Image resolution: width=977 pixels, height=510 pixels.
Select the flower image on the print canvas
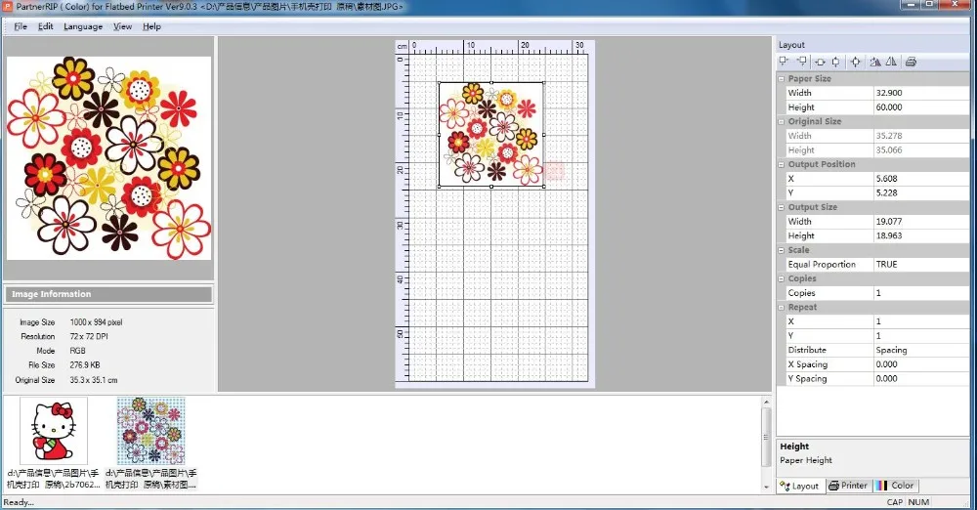tap(491, 134)
